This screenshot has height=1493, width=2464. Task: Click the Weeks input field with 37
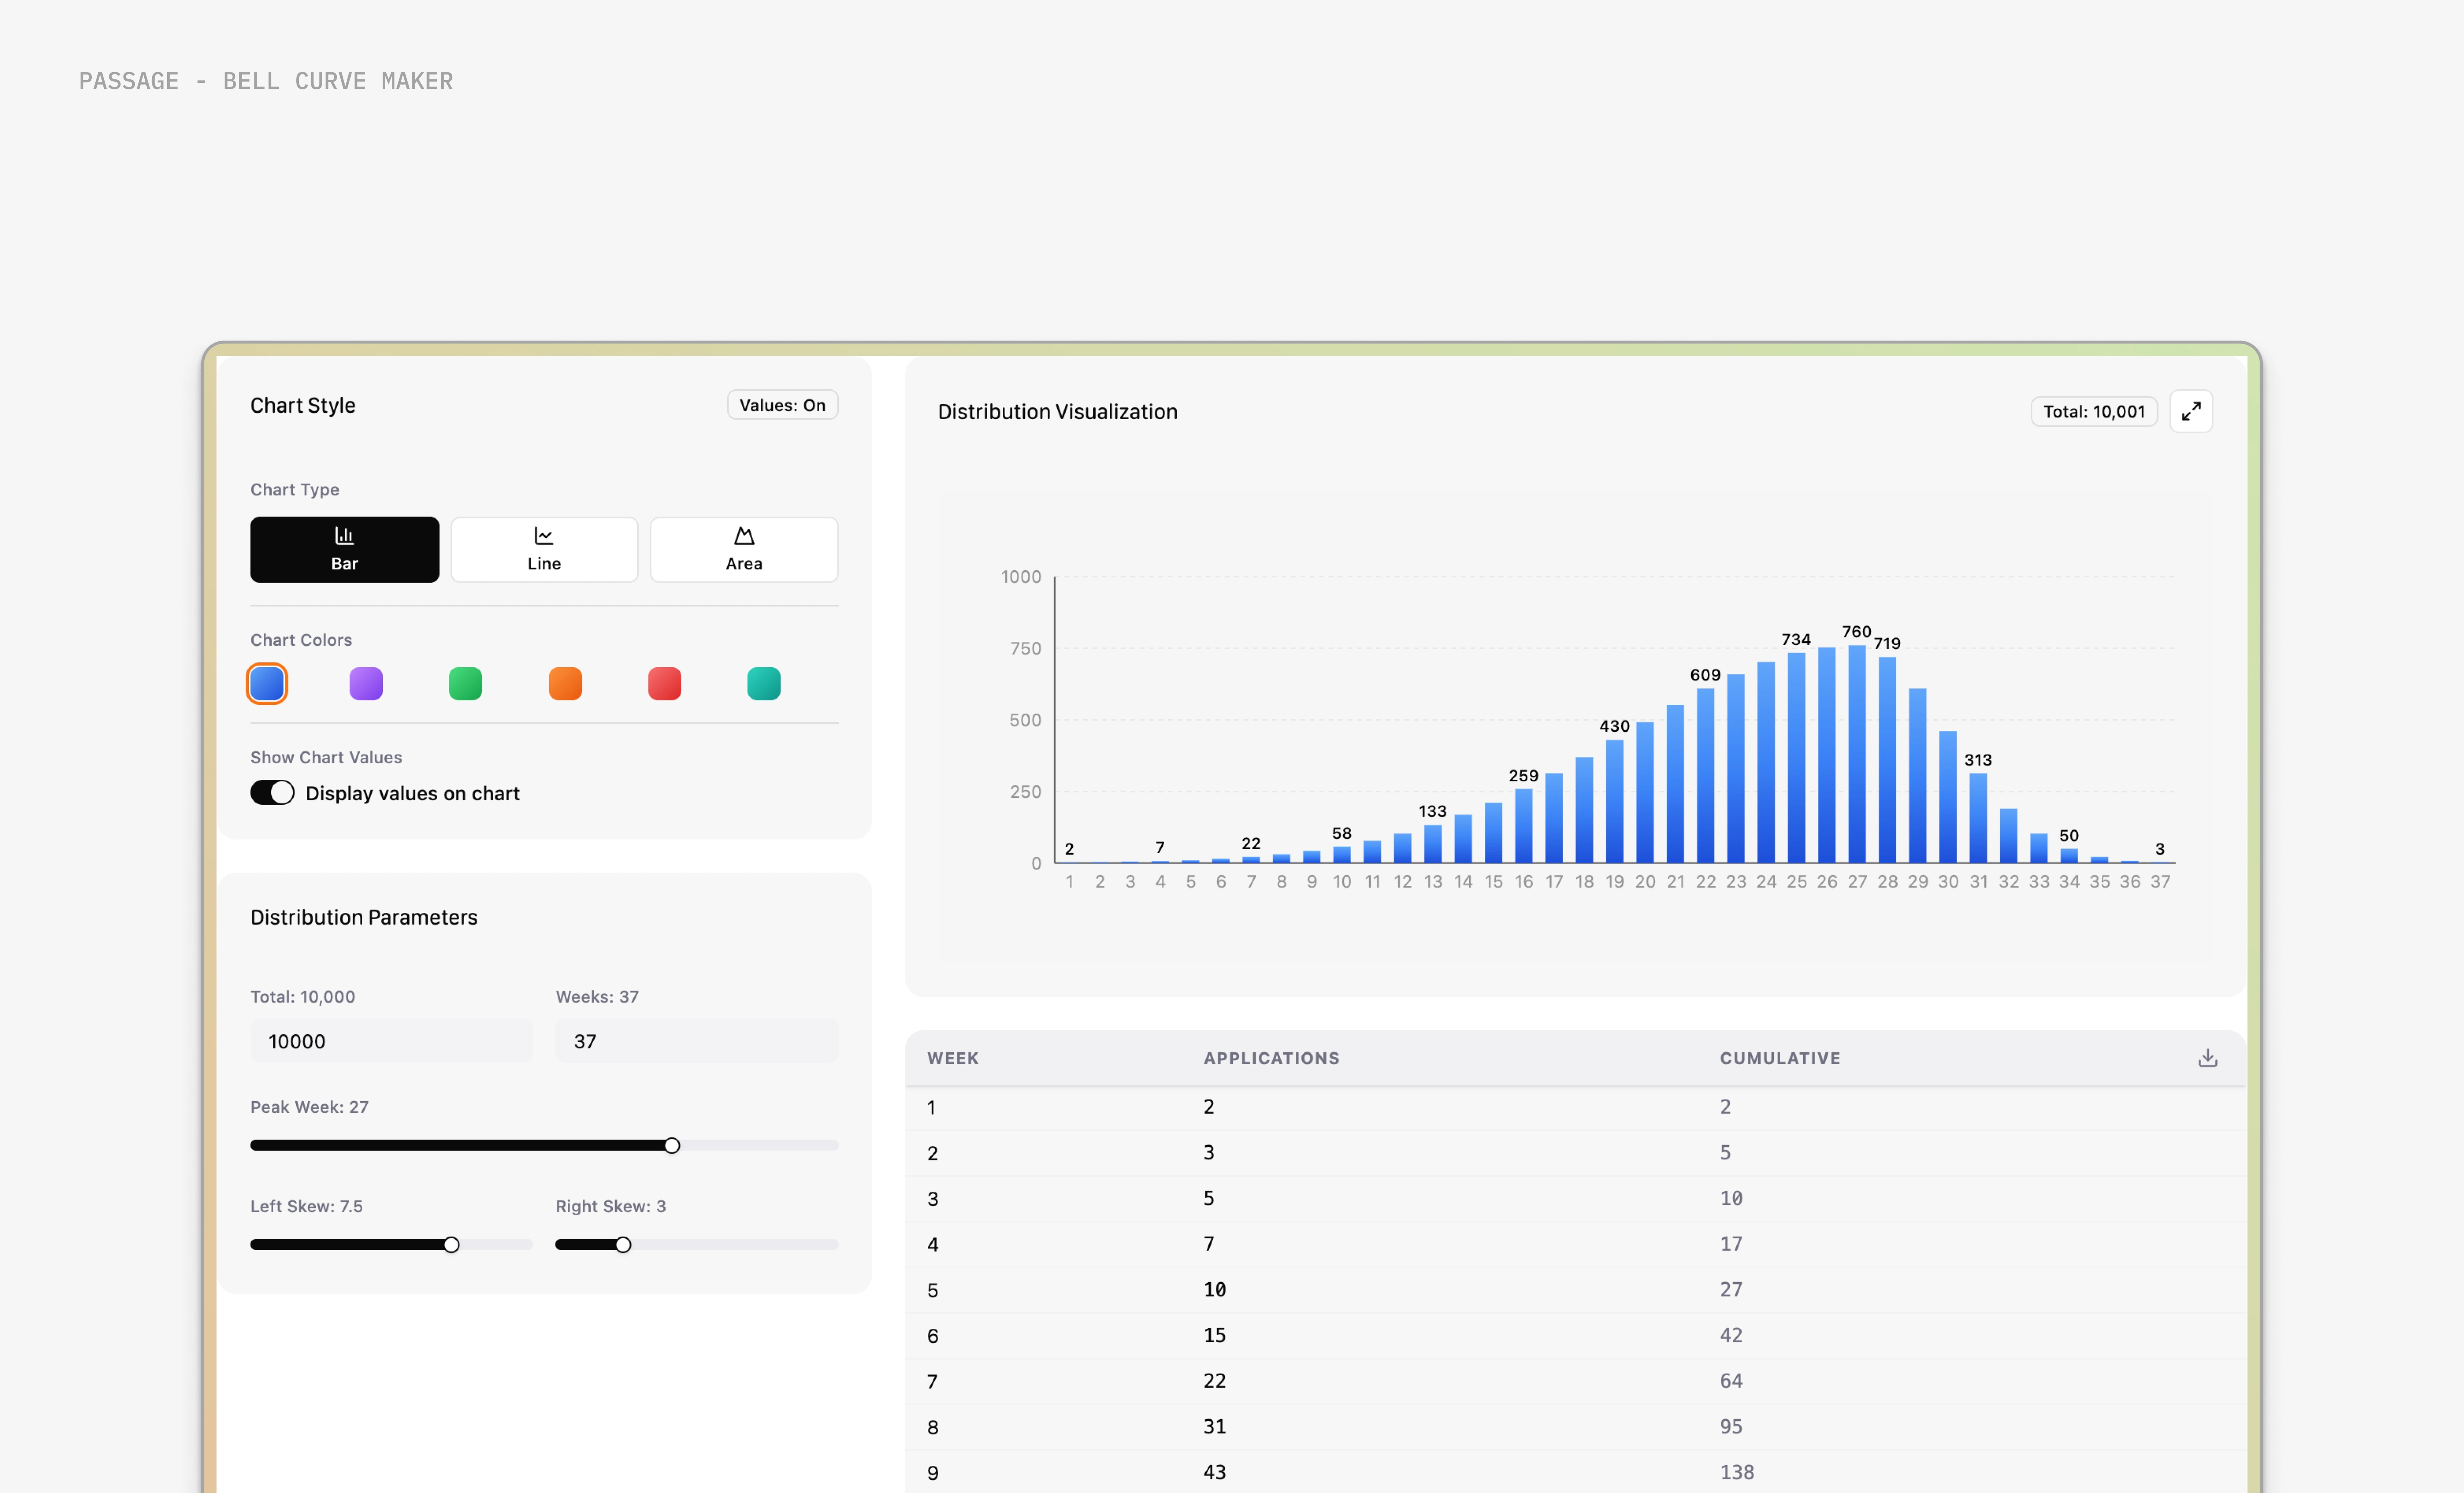696,1041
